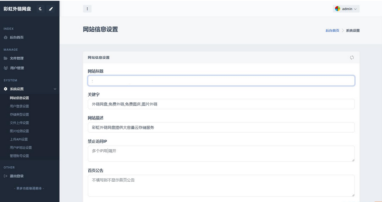
Task: Click the 禁止访问IP textarea
Action: click(x=221, y=154)
